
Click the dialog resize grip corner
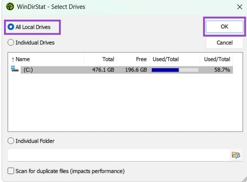[x=245, y=179]
